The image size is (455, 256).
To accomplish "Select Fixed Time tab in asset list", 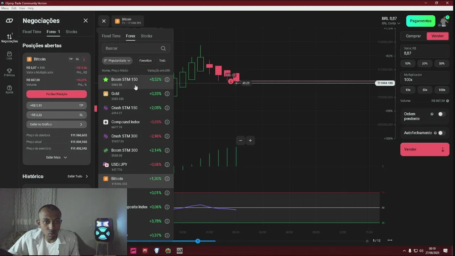I will pos(111,36).
